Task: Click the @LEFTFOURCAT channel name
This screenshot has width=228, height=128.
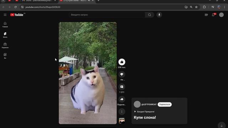Action: tap(149, 105)
